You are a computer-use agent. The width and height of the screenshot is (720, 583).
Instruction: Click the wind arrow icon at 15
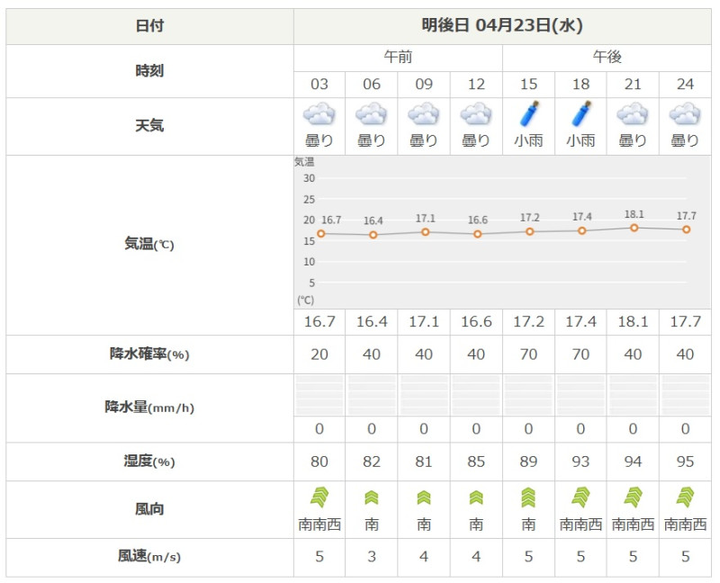coord(528,498)
